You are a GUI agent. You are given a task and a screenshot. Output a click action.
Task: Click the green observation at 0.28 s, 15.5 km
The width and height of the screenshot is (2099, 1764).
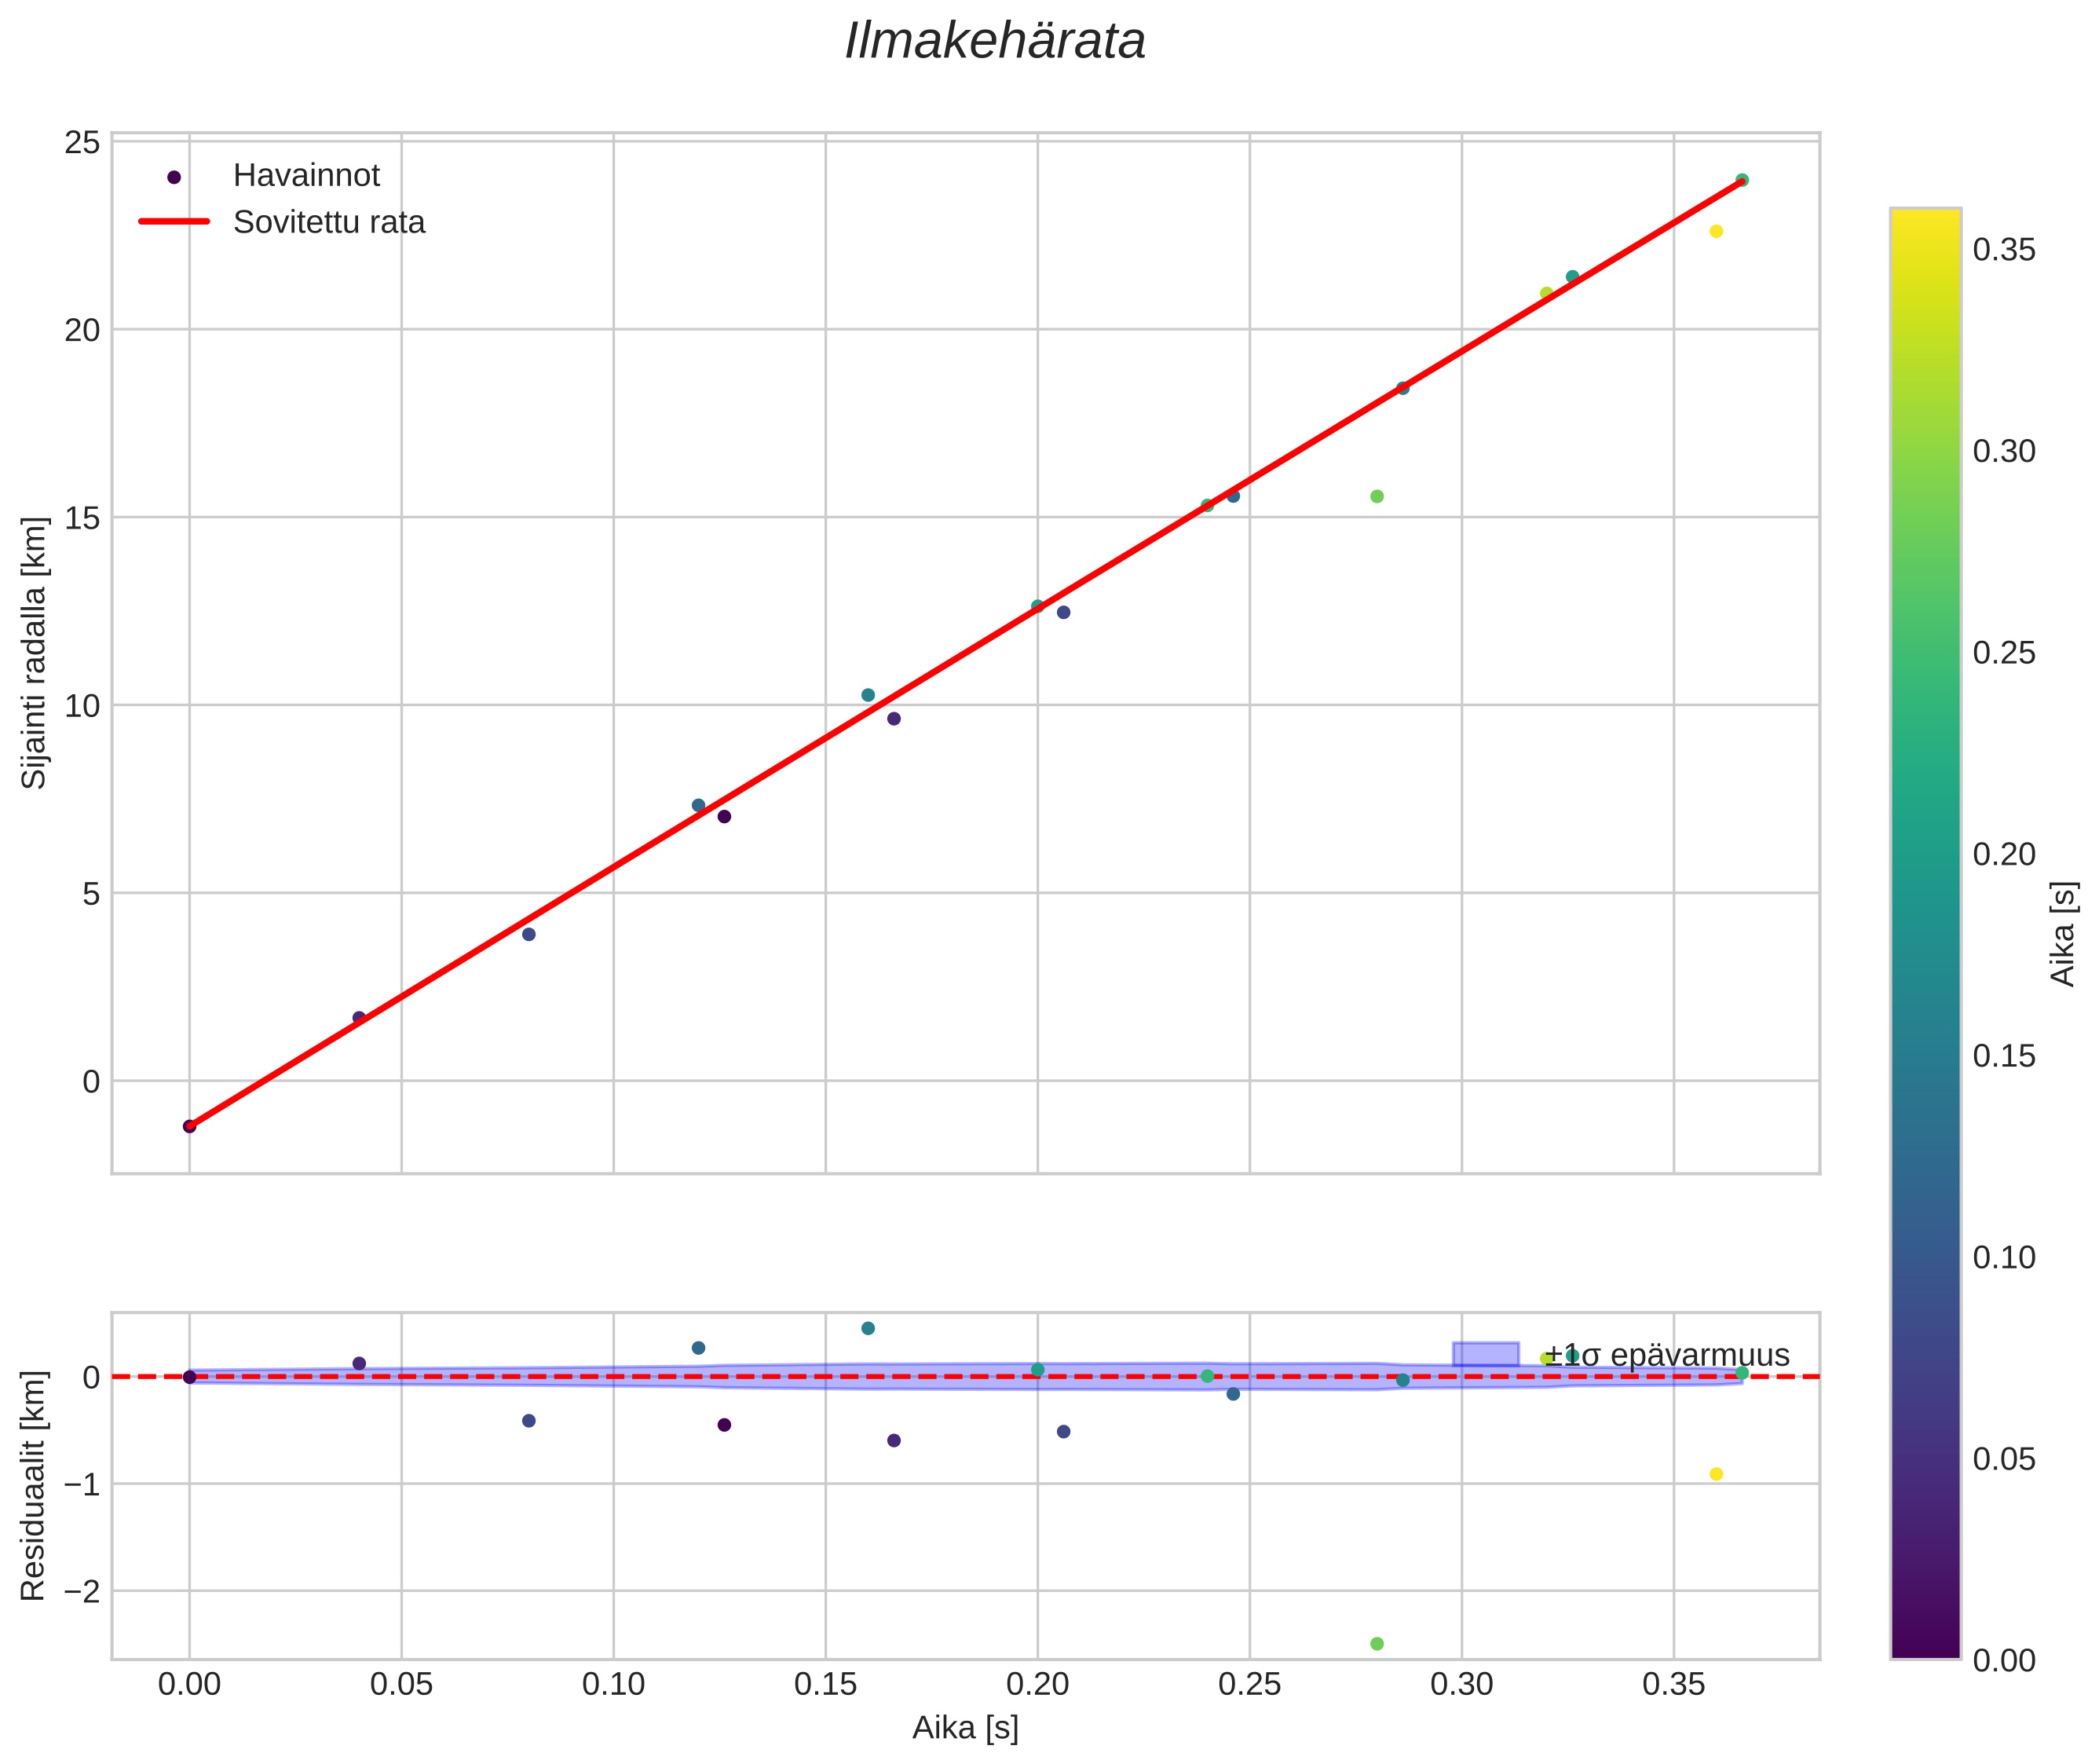tap(1377, 496)
